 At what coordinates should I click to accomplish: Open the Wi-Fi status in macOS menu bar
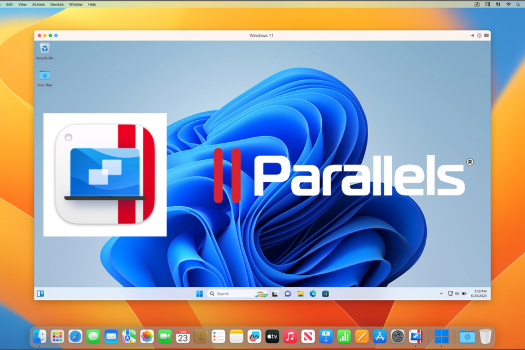[x=508, y=4]
